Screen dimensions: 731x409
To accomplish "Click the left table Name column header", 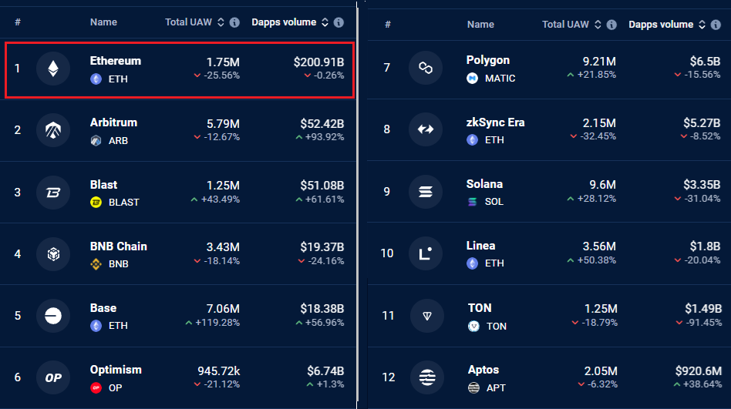I will point(103,22).
